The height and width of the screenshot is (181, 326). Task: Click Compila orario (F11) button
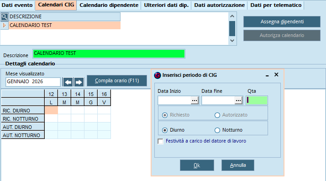[117, 81]
